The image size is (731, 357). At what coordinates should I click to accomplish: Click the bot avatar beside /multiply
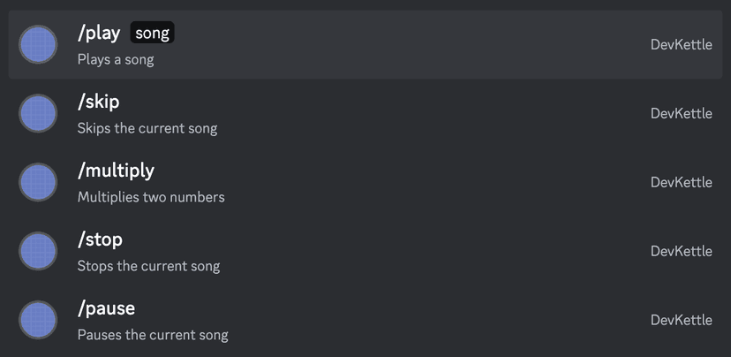coord(38,182)
